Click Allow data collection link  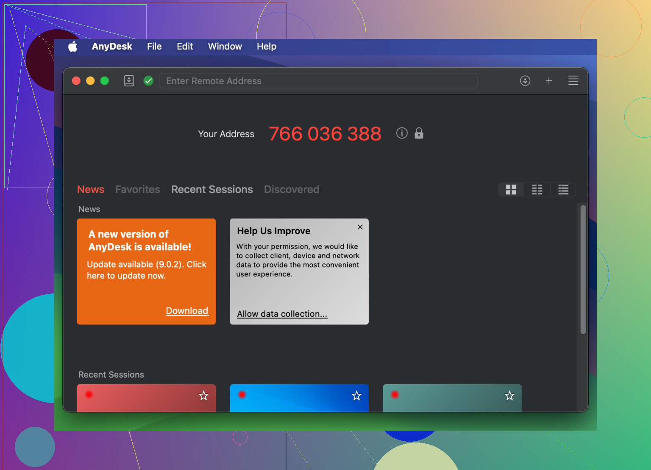[282, 314]
